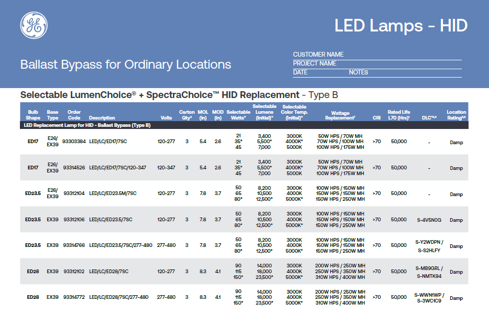Click description 'LED/LC/ED28/7SC'
This screenshot has width=489, height=313.
(109, 272)
